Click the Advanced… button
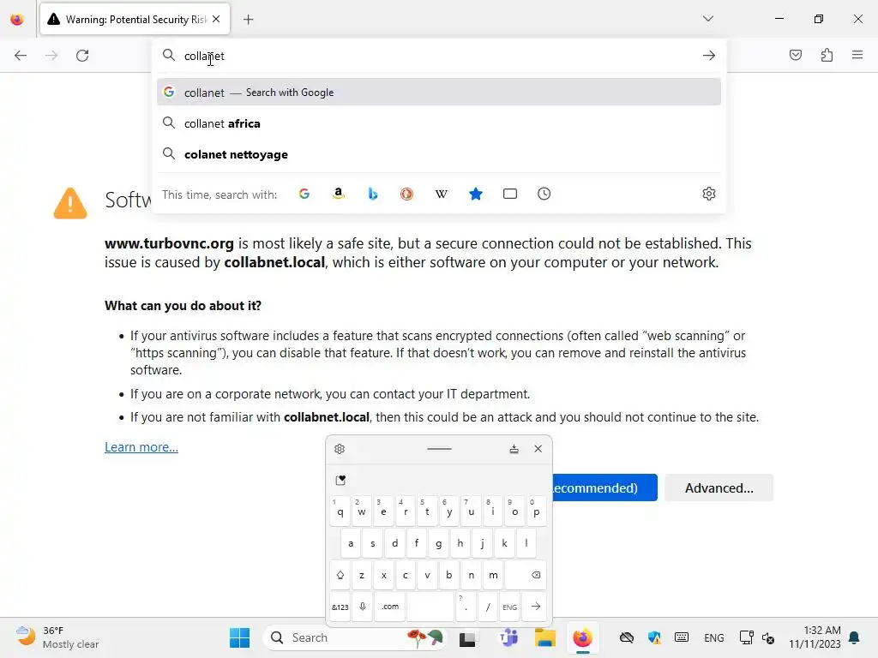This screenshot has height=658, width=878. point(719,488)
